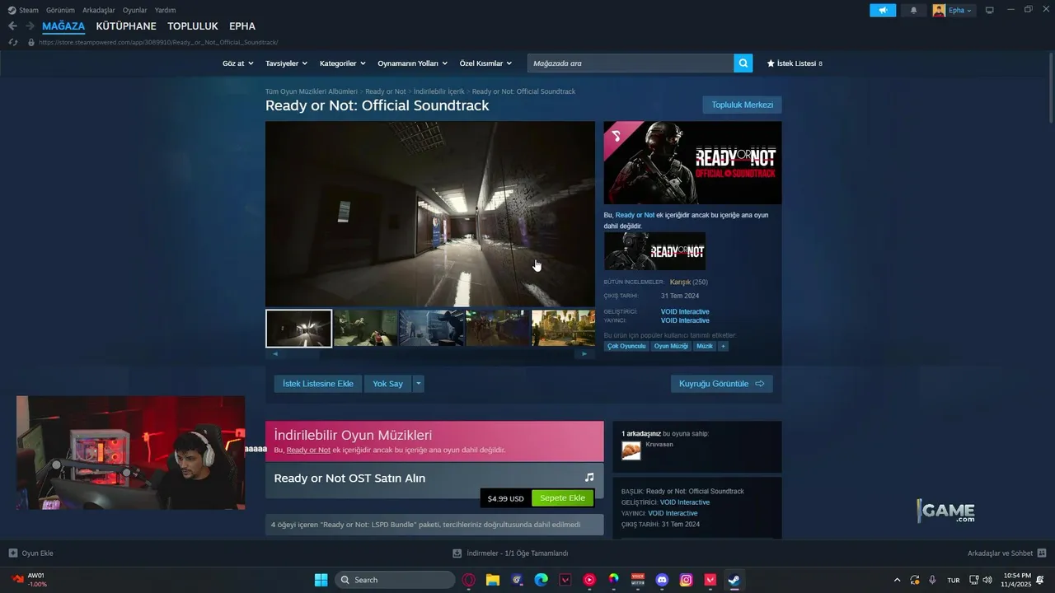Click the screenshot strip scrollbar
The height and width of the screenshot is (593, 1055).
[x=429, y=354]
